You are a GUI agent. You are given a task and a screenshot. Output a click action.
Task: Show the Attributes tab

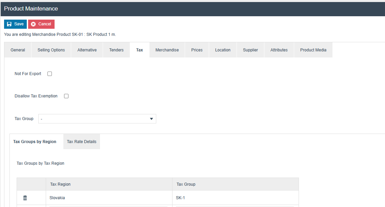pyautogui.click(x=279, y=50)
